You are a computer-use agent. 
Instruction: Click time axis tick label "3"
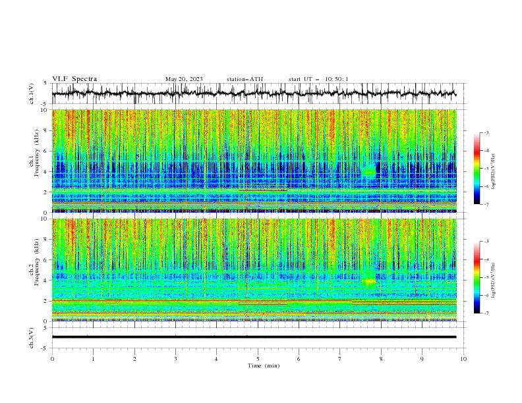coord(175,359)
